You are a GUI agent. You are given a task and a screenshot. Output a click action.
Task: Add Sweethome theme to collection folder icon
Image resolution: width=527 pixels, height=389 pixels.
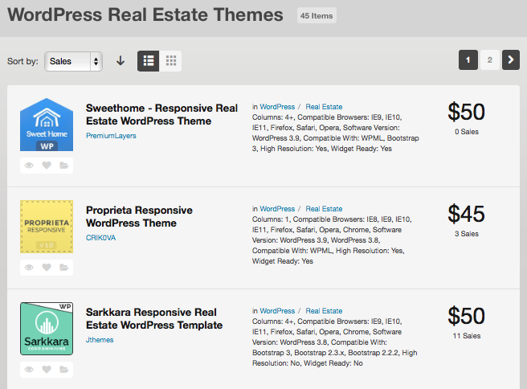click(63, 166)
